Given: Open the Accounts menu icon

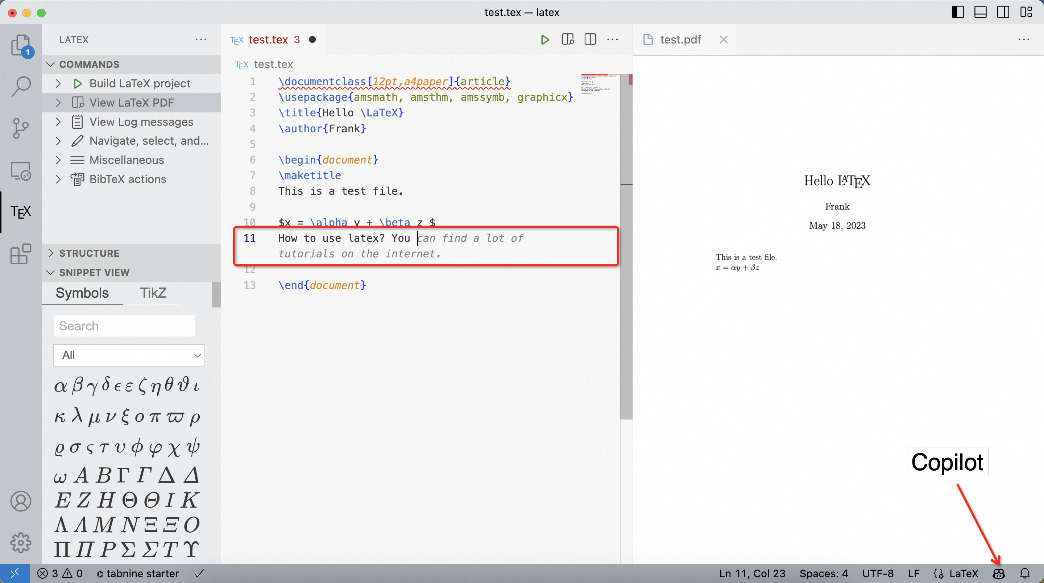Looking at the screenshot, I should point(21,501).
